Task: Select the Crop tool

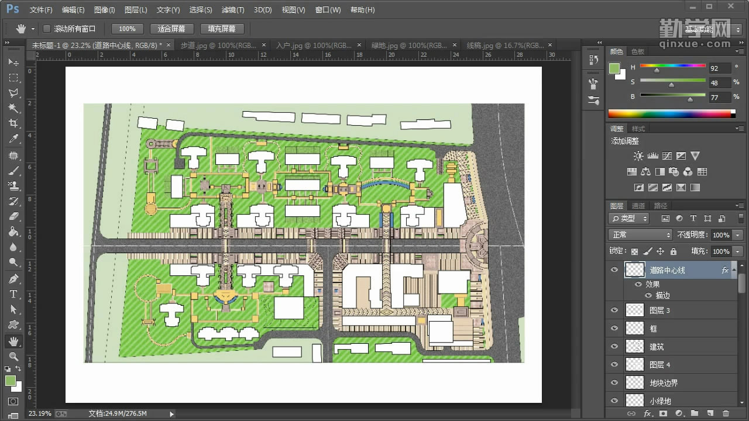Action: (13, 123)
